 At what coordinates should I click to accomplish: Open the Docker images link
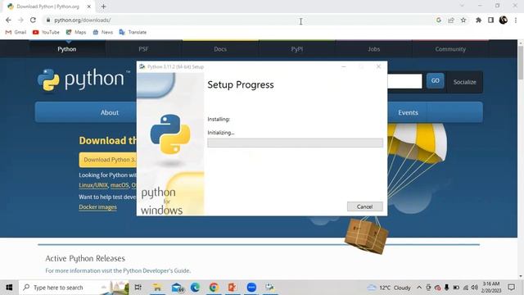click(x=97, y=207)
